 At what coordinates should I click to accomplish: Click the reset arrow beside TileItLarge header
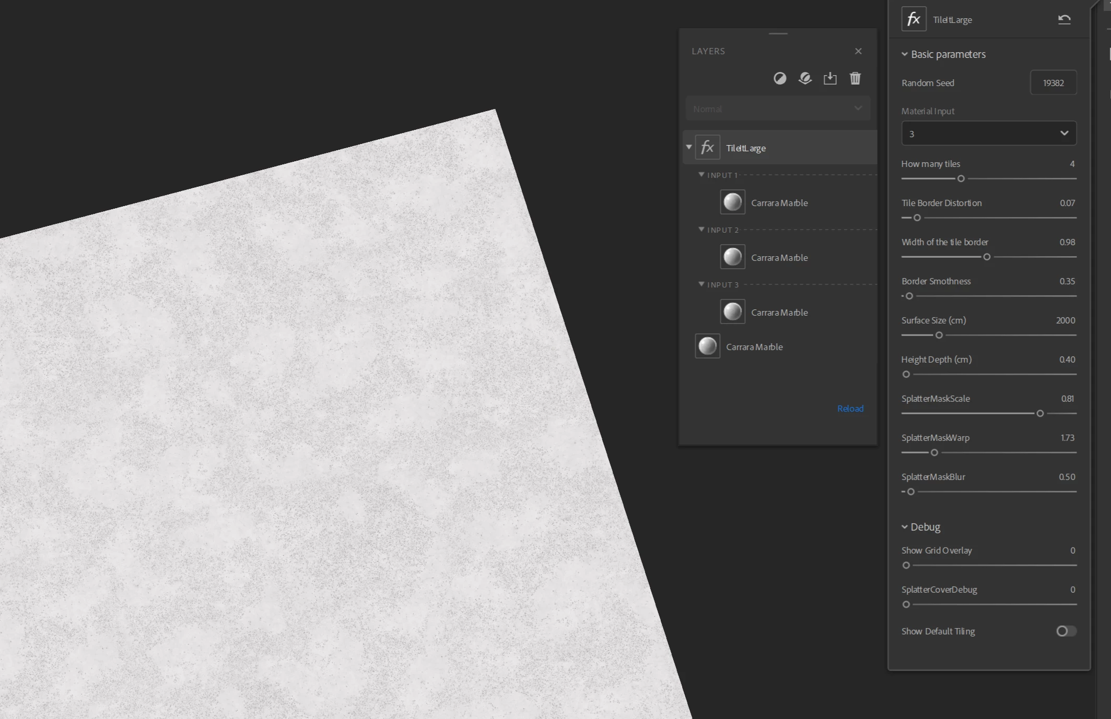point(1064,20)
